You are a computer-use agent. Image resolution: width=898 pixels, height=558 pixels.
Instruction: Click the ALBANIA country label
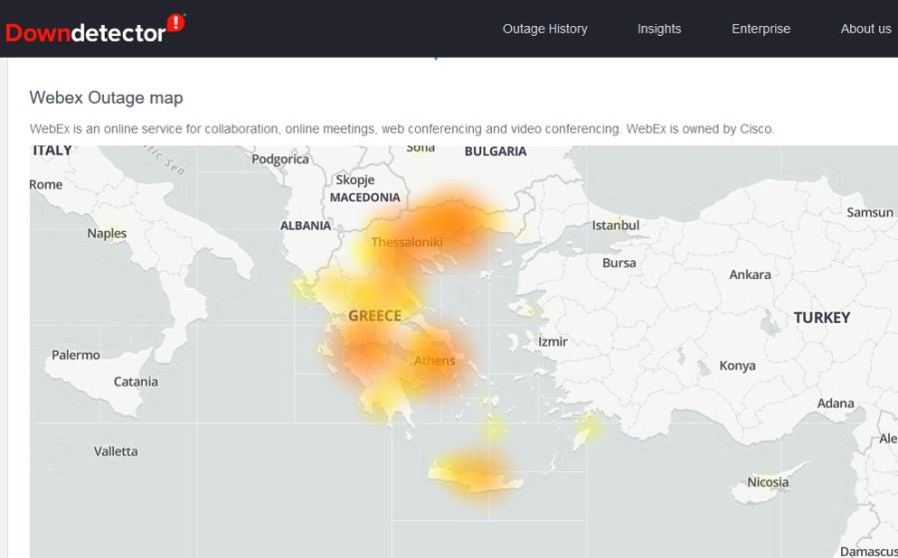(305, 226)
